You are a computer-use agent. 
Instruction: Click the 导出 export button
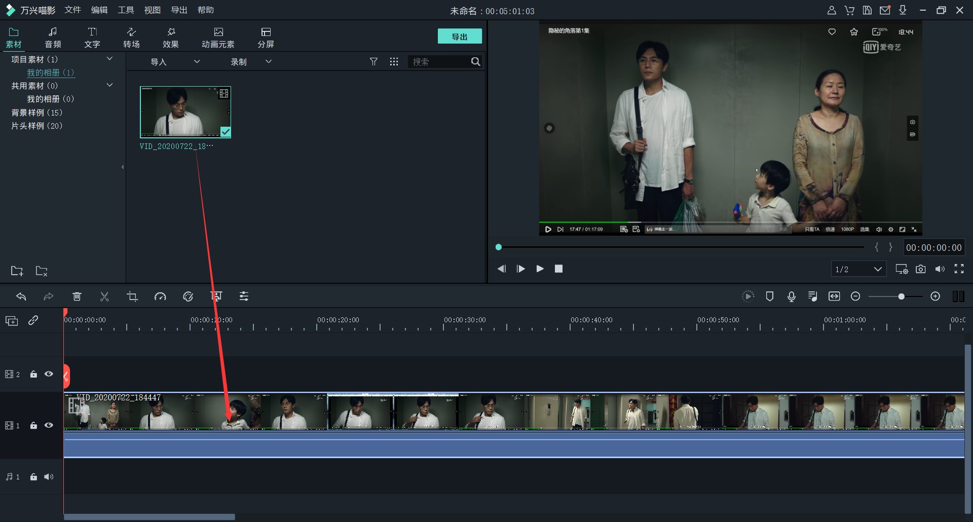click(459, 36)
